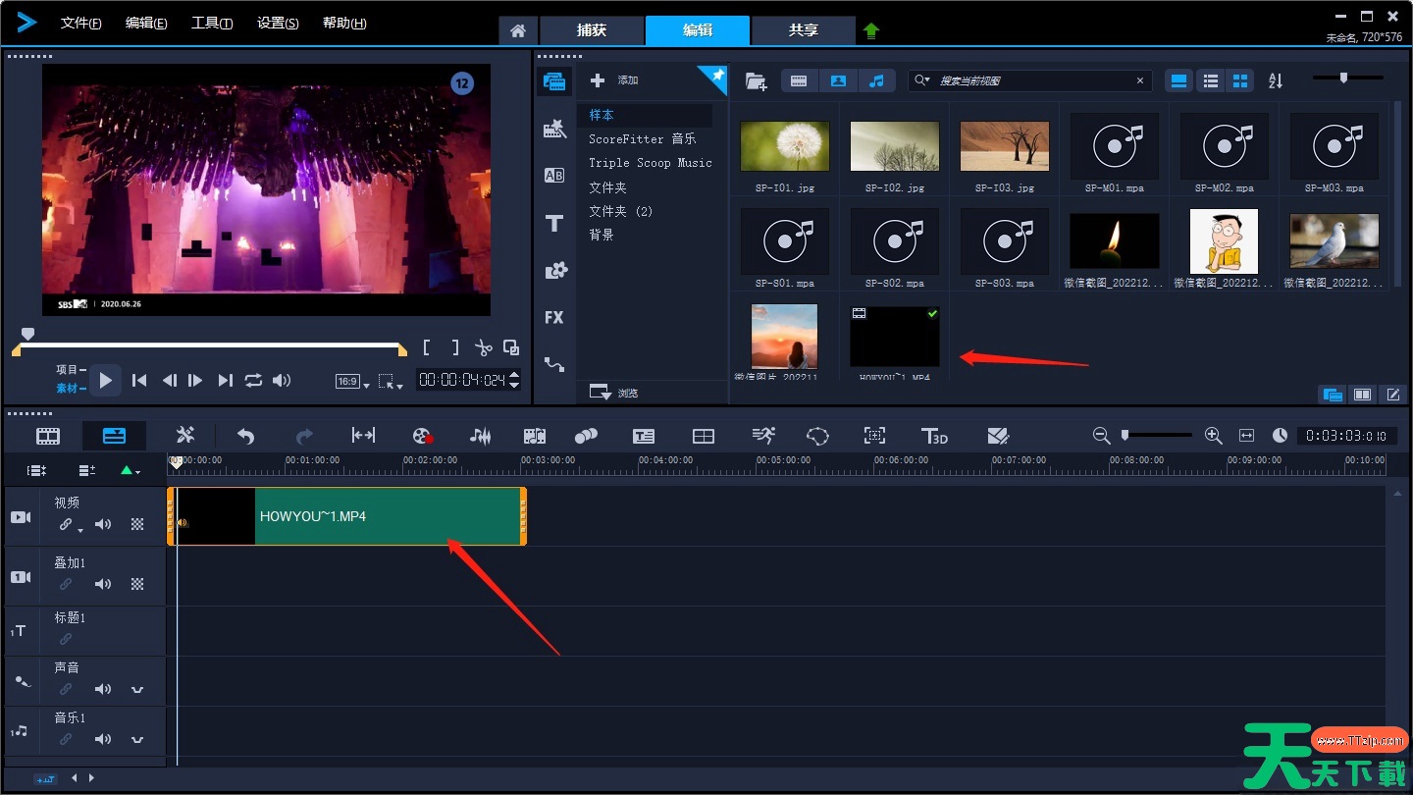Open the 16:9 aspect ratio dropdown
The image size is (1413, 795).
tap(353, 382)
